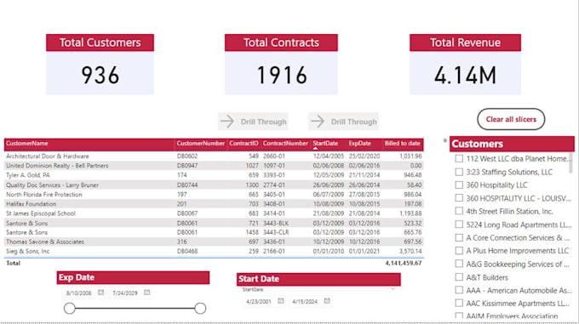The image size is (579, 324).
Task: Select Tyler A. Gold, PA row
Action: coord(214,175)
